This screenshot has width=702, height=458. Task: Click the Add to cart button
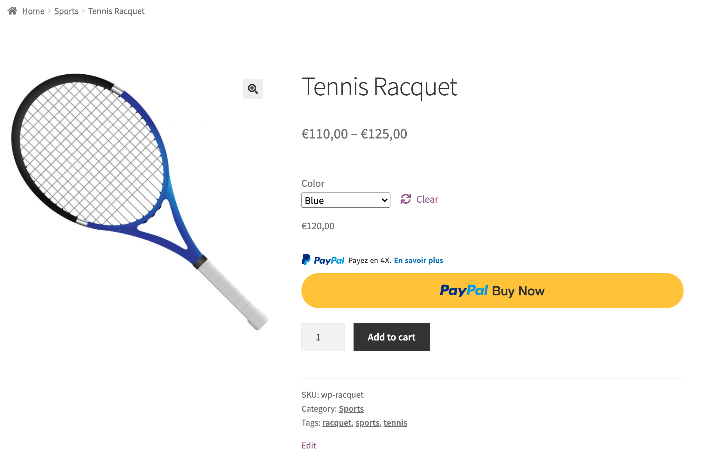coord(391,337)
